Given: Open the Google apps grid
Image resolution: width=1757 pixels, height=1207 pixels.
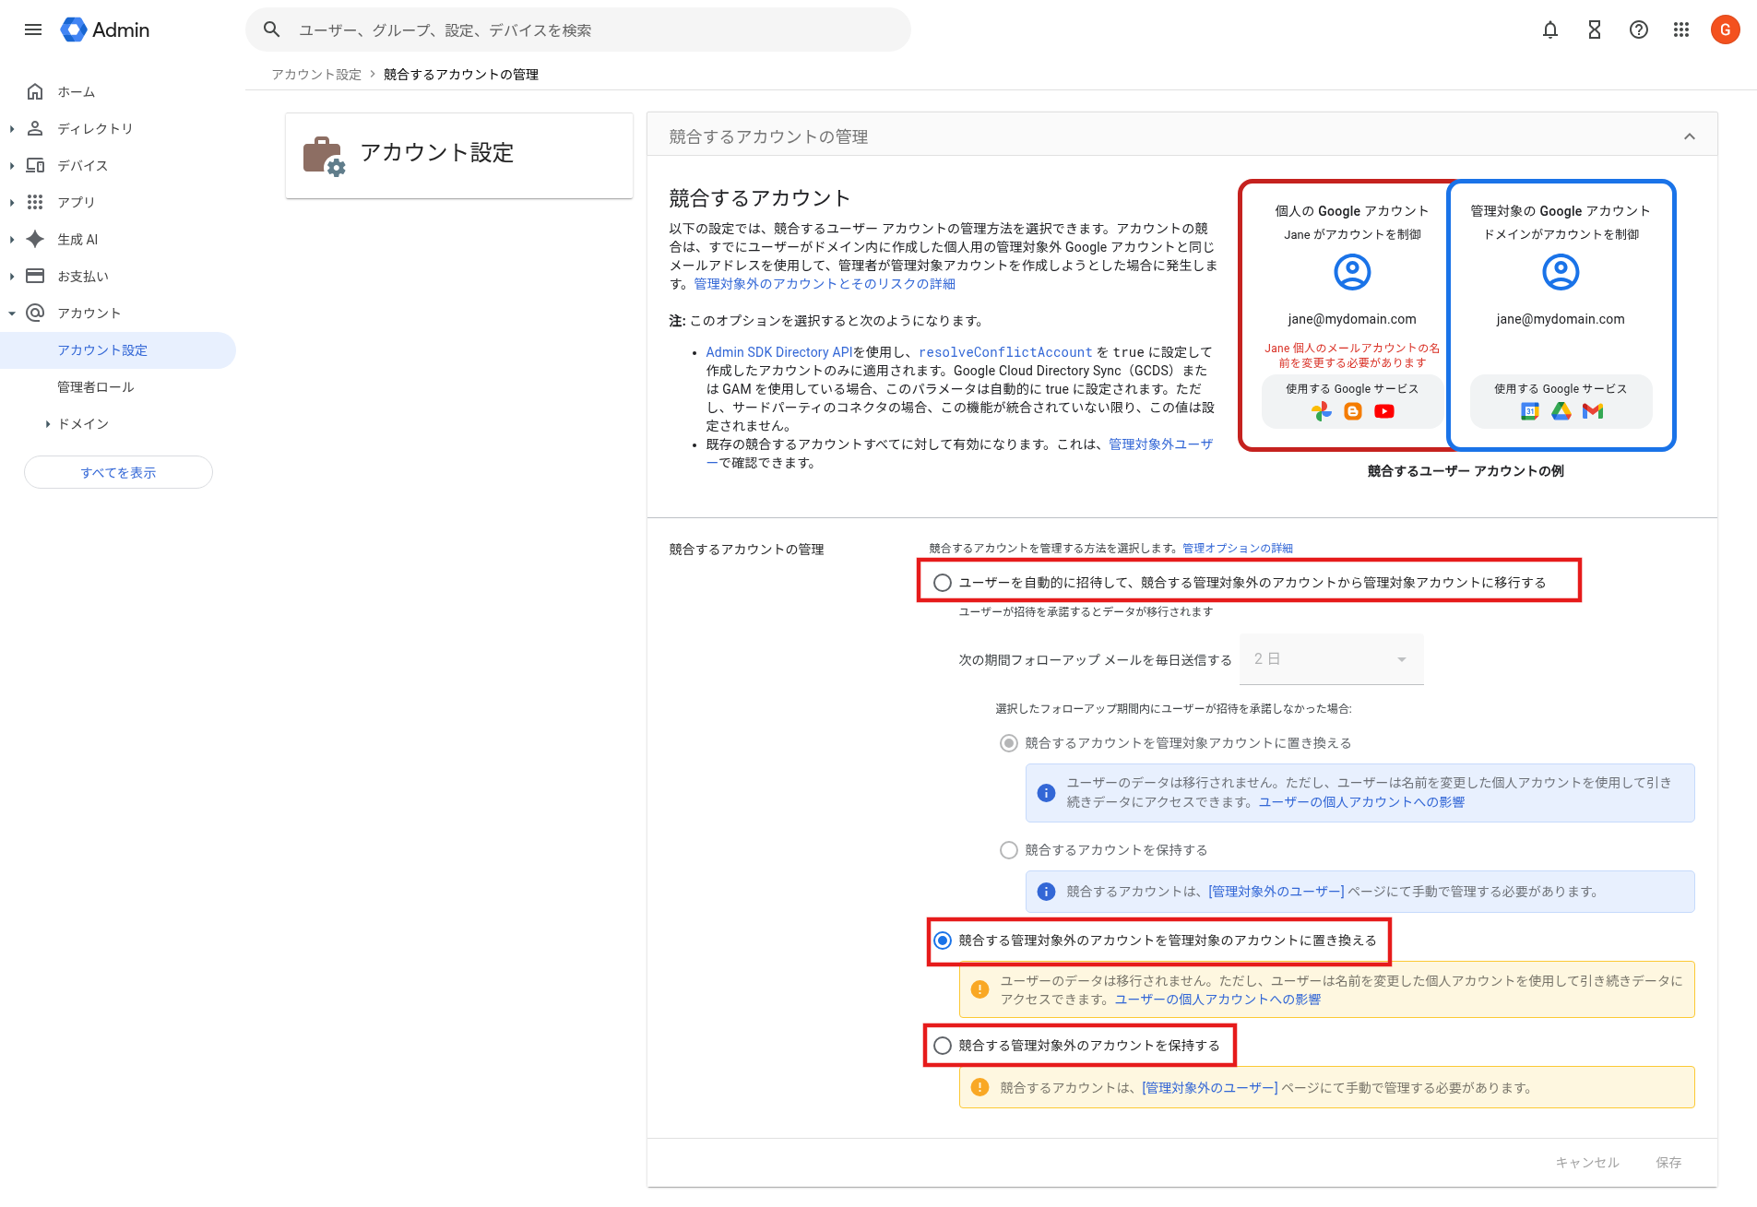Looking at the screenshot, I should pyautogui.click(x=1681, y=30).
